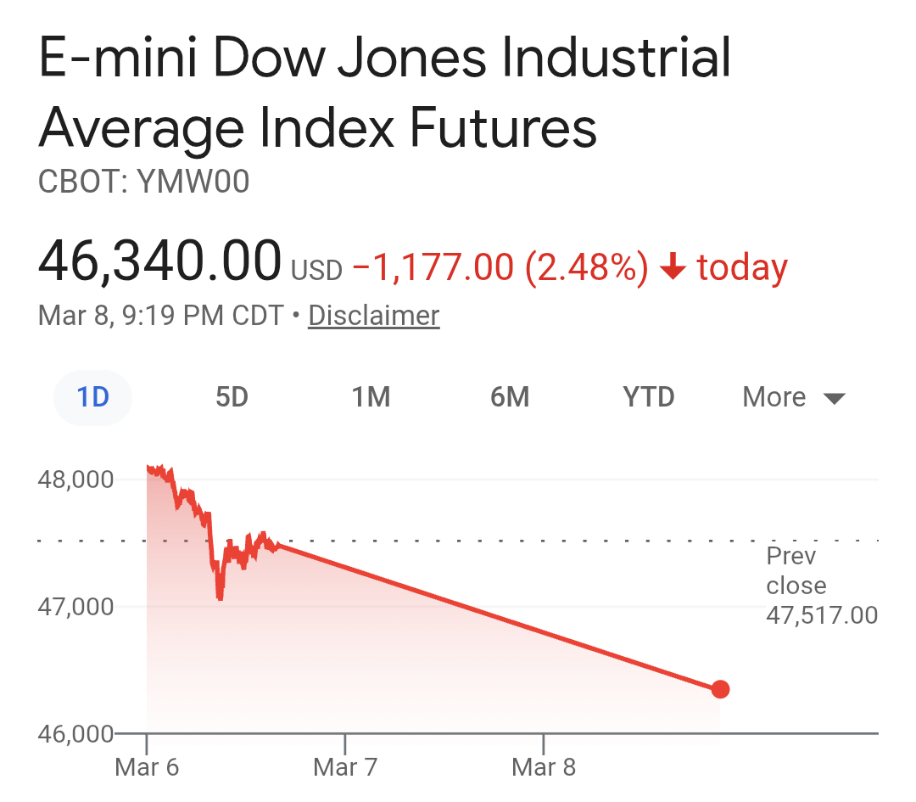Viewport: 916px width, 802px height.
Task: Click the red down arrow icon
Action: 673,268
